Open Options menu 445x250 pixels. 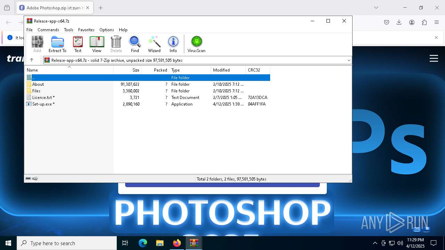coord(107,30)
